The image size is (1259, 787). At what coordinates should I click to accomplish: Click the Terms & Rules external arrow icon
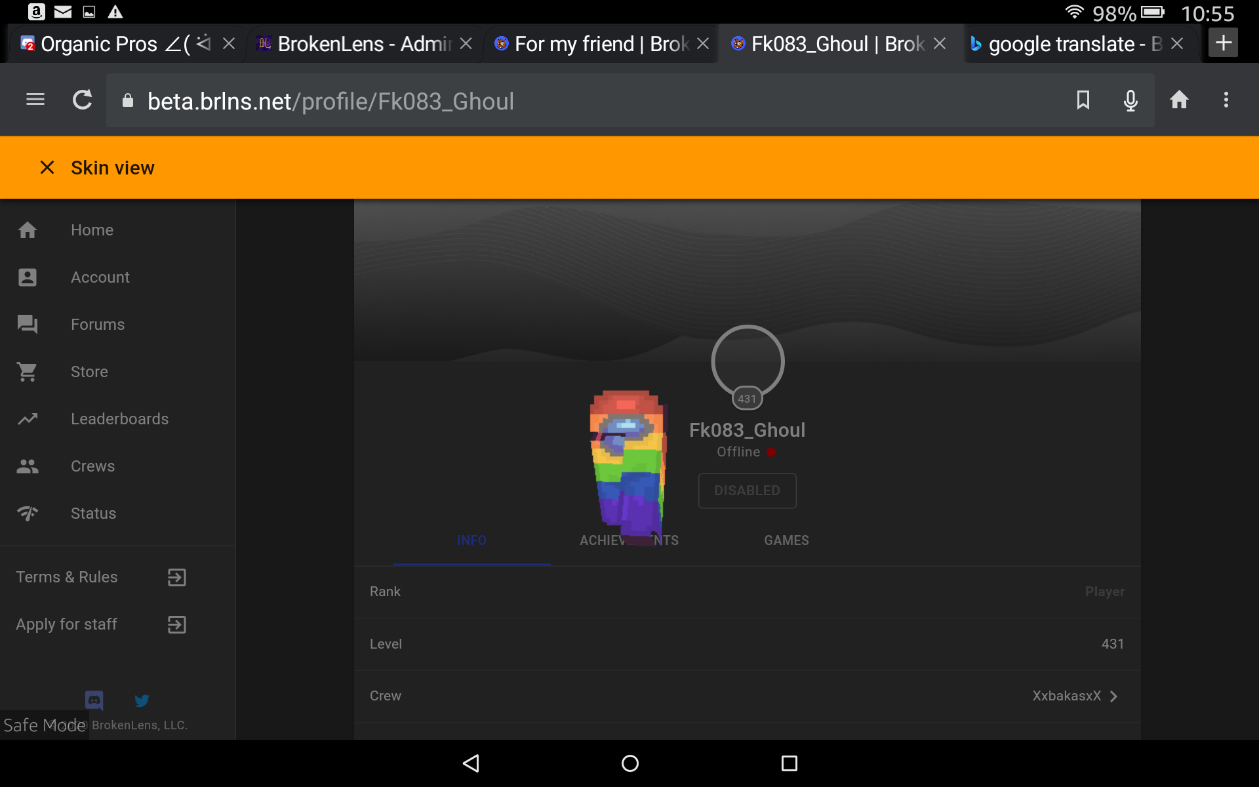pyautogui.click(x=177, y=577)
